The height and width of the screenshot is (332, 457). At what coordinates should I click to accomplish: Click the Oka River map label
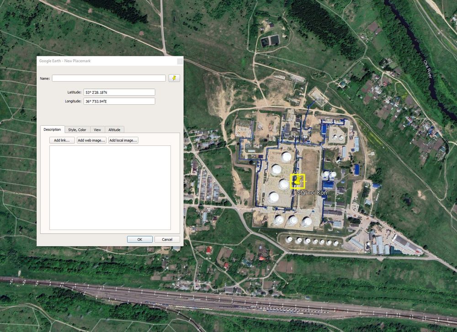point(428,69)
